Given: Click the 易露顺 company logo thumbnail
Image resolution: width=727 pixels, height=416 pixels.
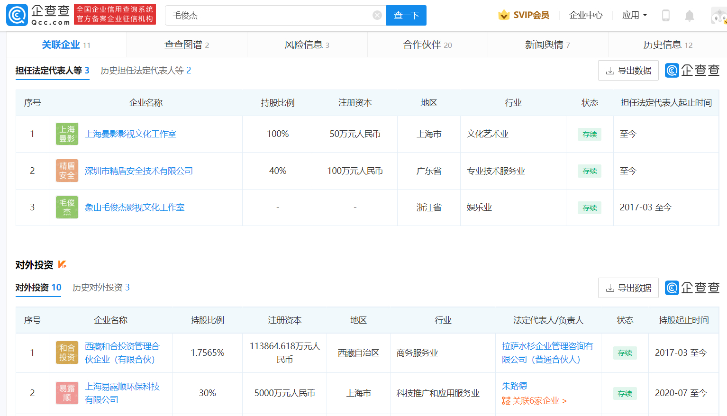Looking at the screenshot, I should [67, 393].
